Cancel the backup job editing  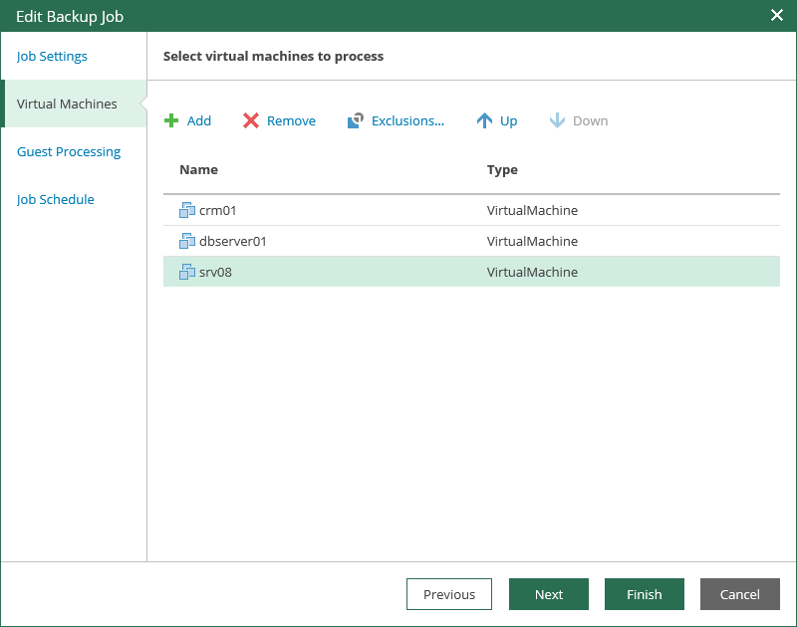[740, 594]
